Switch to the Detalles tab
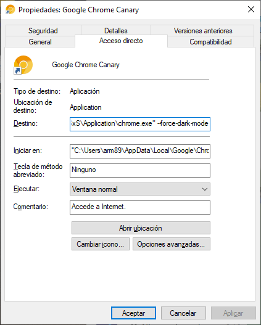The height and width of the screenshot is (325, 261). (x=115, y=31)
